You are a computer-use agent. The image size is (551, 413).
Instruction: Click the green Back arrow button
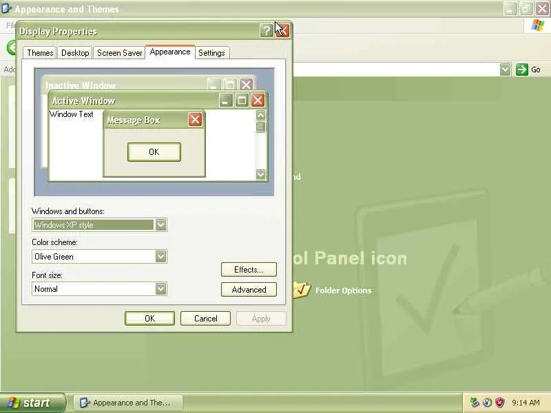pos(12,47)
